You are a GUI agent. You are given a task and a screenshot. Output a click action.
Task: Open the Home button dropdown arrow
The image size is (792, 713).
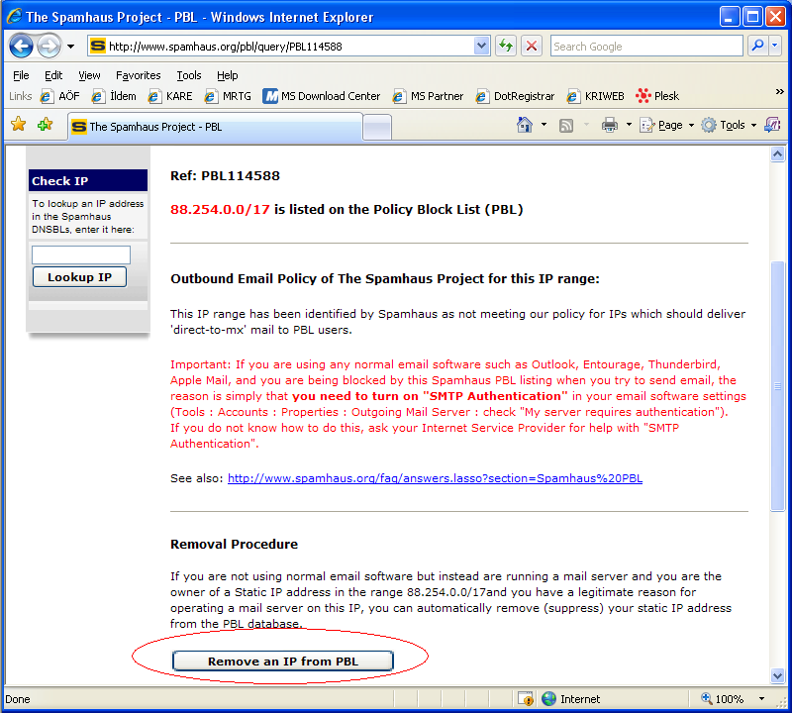(x=544, y=125)
